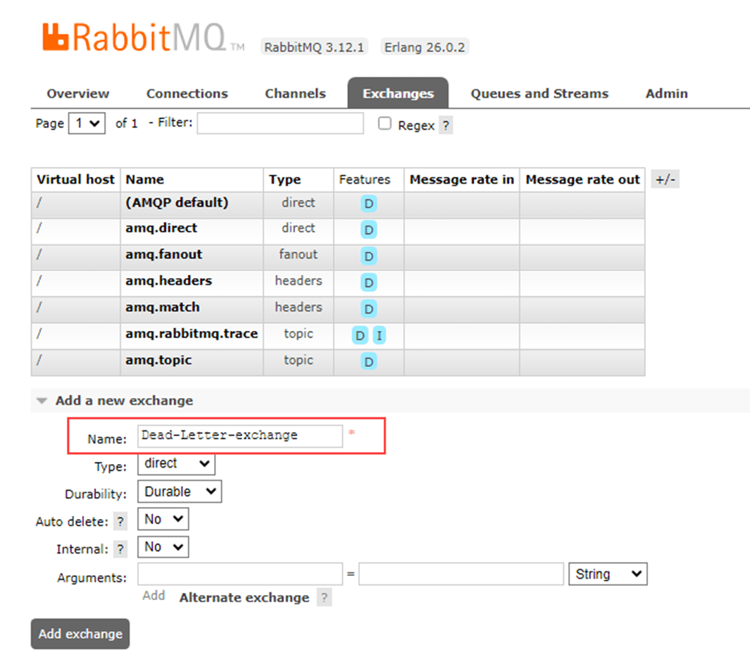Viewport: 750px width, 657px height.
Task: Click the Arguments key input field
Action: point(240,574)
